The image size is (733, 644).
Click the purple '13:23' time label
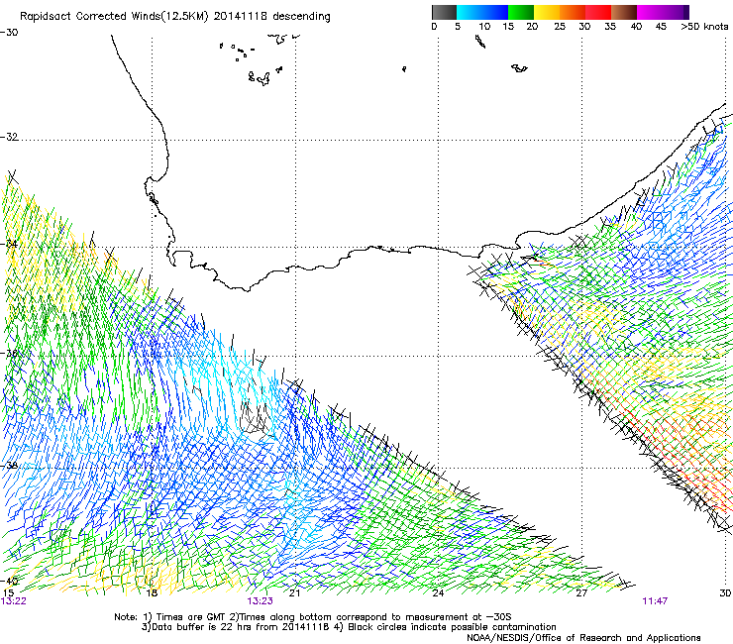260,601
